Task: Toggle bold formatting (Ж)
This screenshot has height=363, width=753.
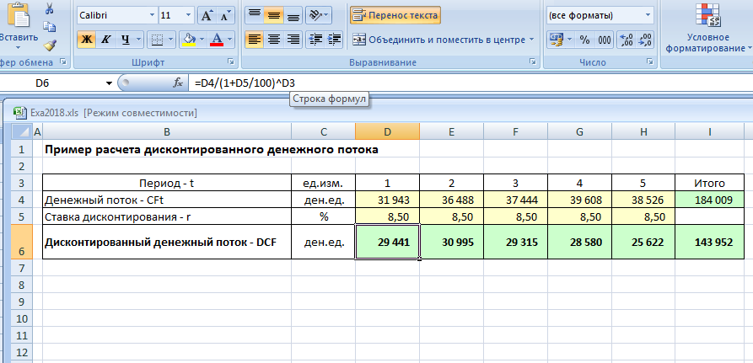Action: click(87, 40)
